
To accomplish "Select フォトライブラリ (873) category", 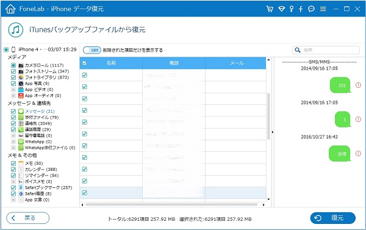I will click(47, 77).
